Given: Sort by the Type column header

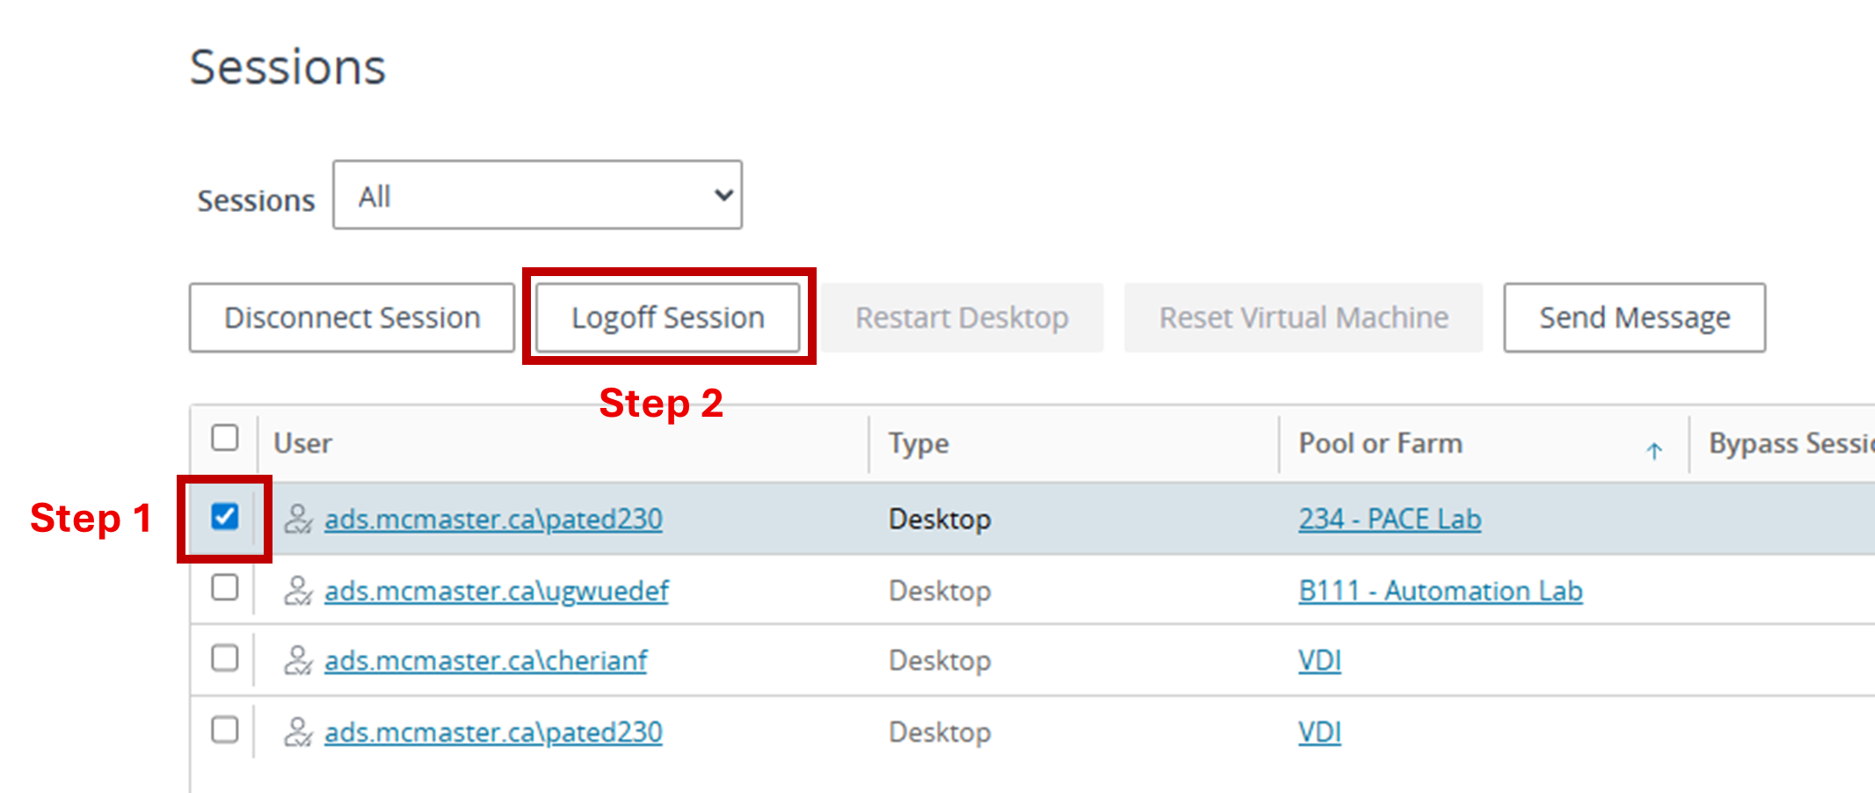Looking at the screenshot, I should [919, 443].
